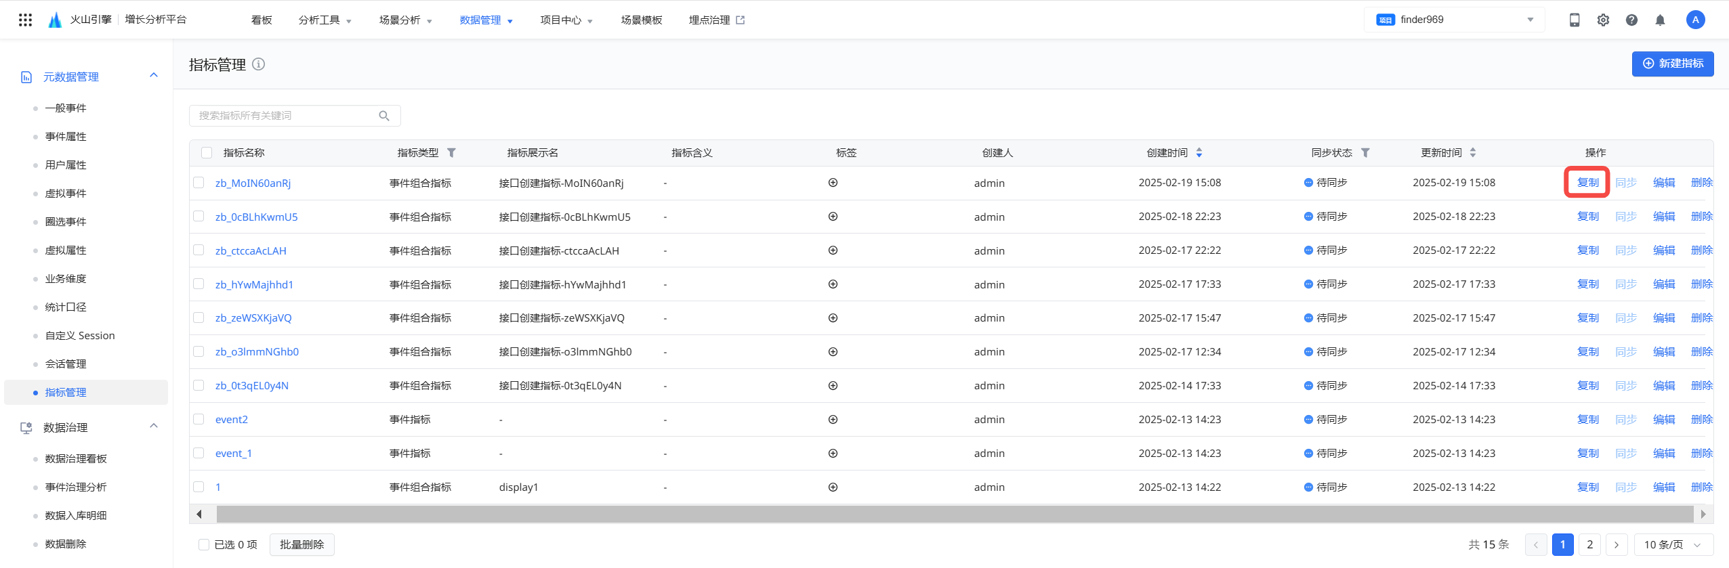Open the app grid launcher icon

coord(25,20)
